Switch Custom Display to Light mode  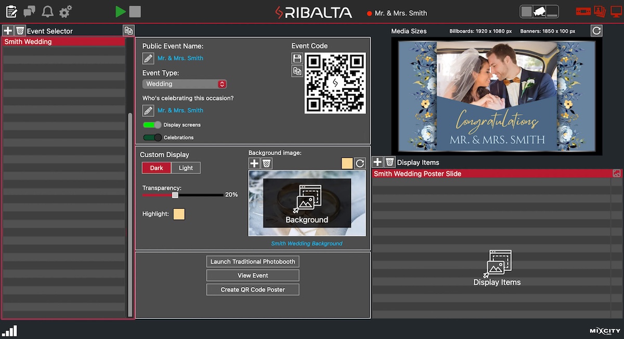coord(186,168)
